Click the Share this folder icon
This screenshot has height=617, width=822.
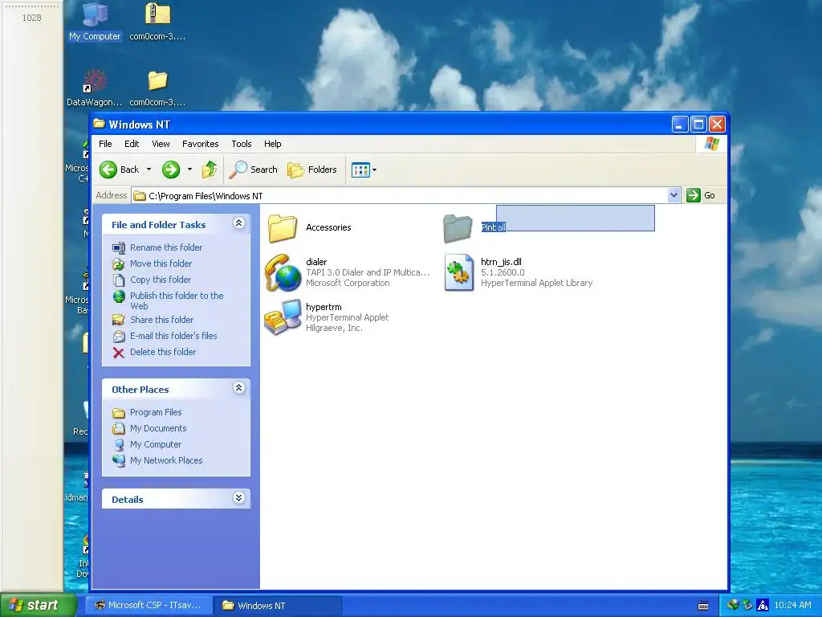[x=119, y=320]
